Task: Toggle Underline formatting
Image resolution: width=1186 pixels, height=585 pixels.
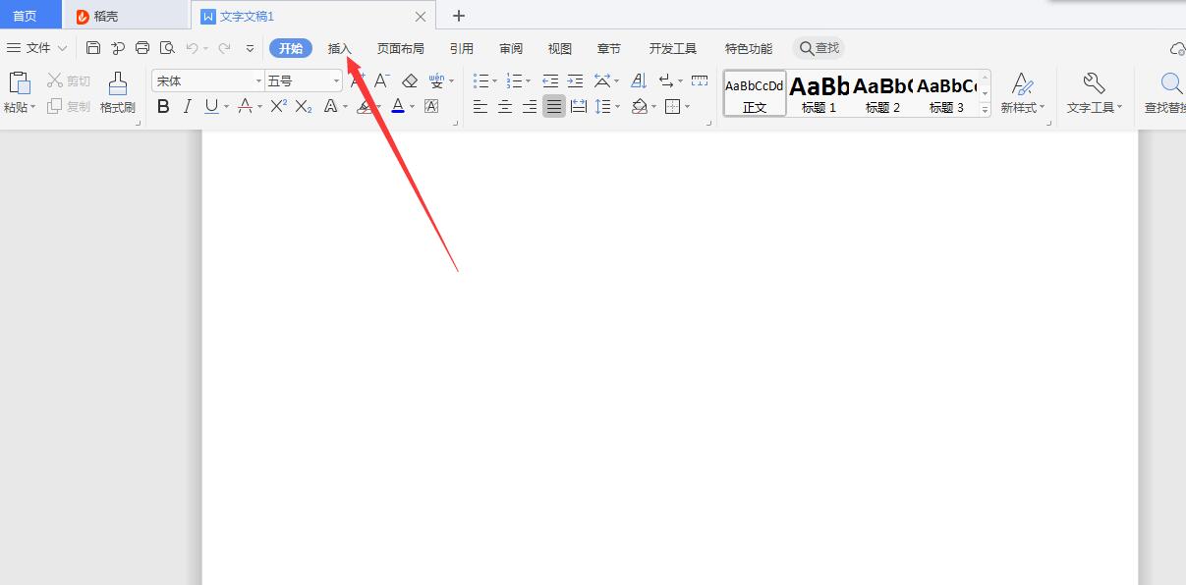Action: tap(209, 106)
